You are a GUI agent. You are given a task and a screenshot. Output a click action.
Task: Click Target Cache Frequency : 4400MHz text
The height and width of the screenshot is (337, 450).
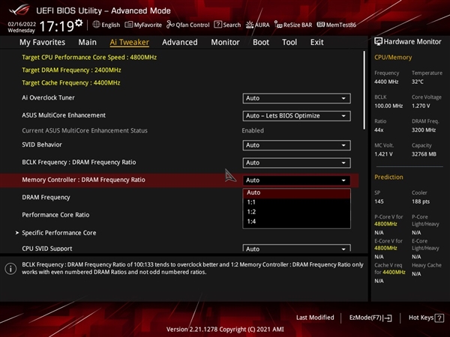point(71,83)
